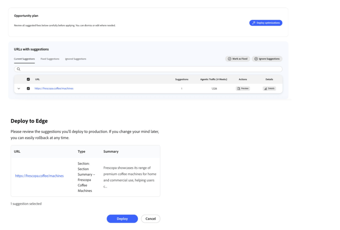The image size is (340, 230).
Task: Cancel the Deploy to Edge dialog
Action: pyautogui.click(x=151, y=219)
